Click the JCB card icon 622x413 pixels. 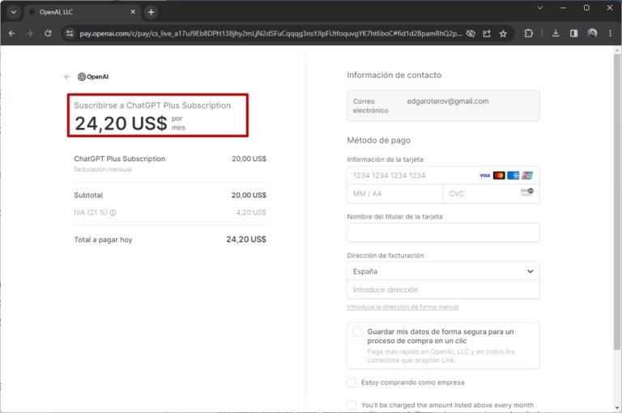pos(527,176)
